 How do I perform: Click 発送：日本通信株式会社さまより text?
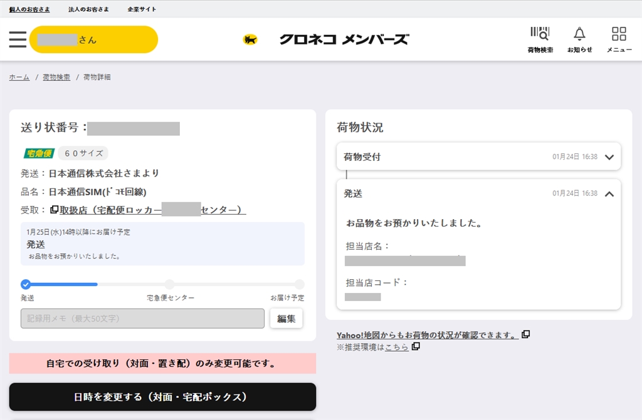point(90,173)
